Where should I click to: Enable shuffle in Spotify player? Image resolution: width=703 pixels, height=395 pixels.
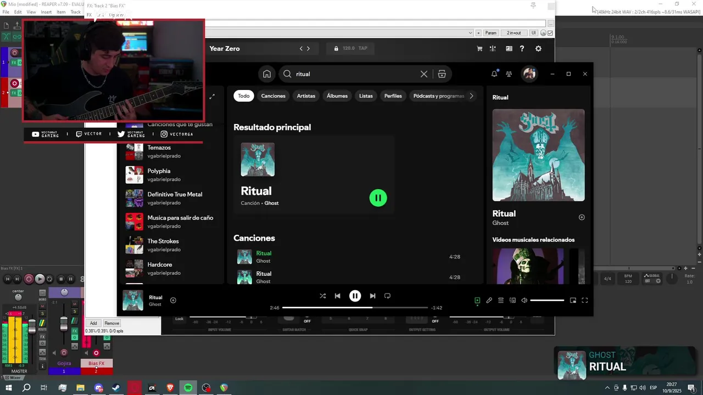point(322,296)
